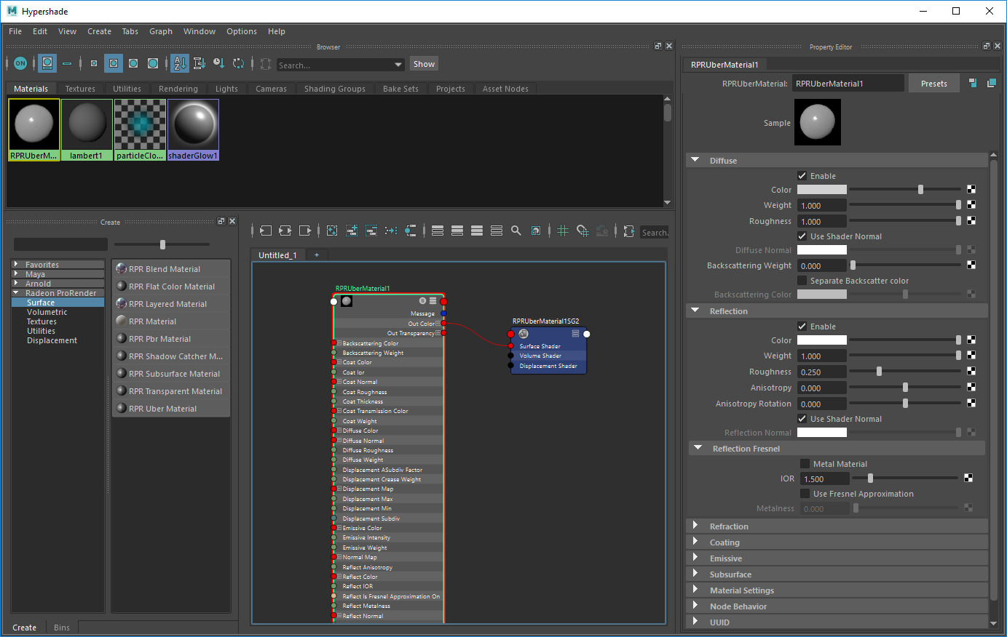Screen dimensions: 1007x637
Task: Choose extra large swatch size icon
Action: click(x=153, y=63)
